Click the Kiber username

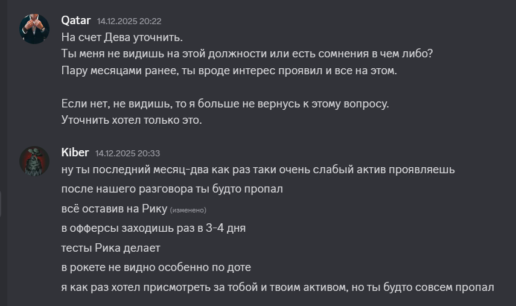coord(75,153)
